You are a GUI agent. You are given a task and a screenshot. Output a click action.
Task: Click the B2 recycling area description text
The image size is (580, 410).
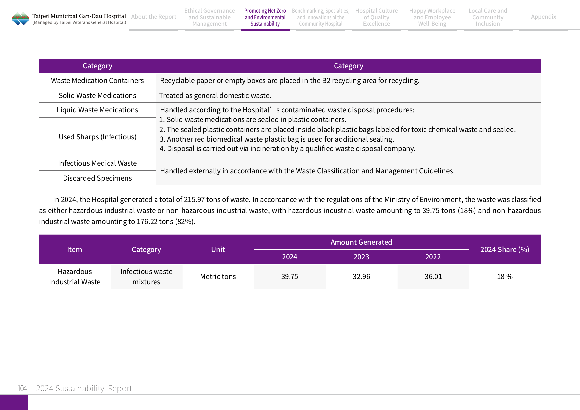point(290,80)
